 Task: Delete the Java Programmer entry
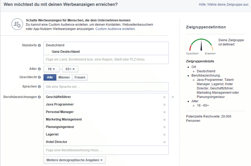(x=164, y=105)
